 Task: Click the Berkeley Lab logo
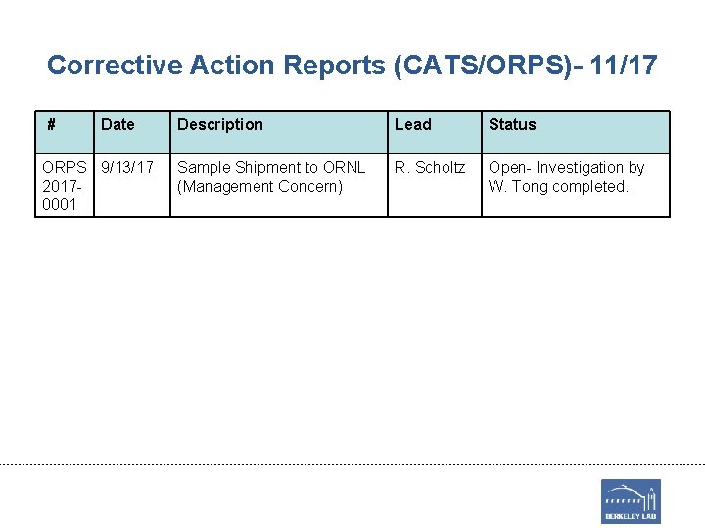(631, 501)
